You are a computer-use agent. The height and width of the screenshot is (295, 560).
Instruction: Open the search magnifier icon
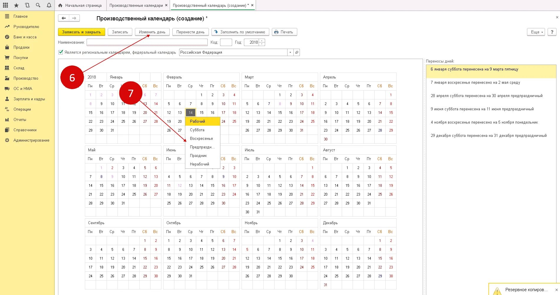point(38,5)
